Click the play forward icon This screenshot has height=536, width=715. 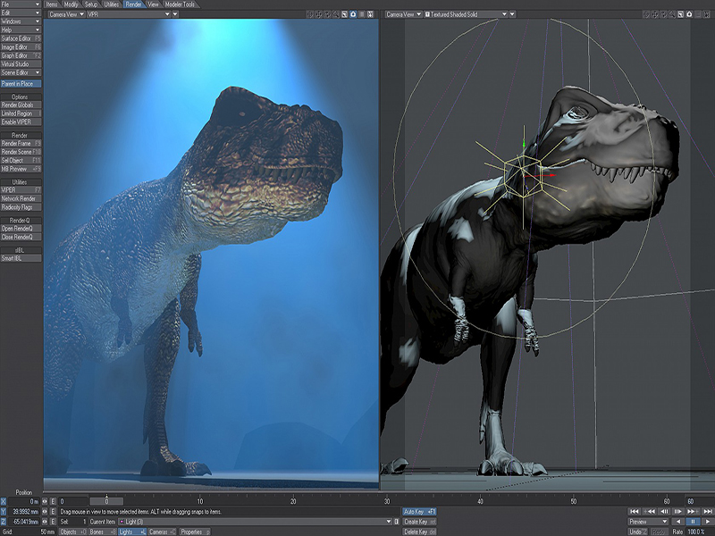[x=706, y=522]
